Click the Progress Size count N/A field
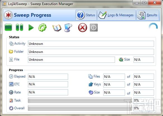The height and width of the screenshot is (116, 163). pyautogui.click(x=114, y=92)
